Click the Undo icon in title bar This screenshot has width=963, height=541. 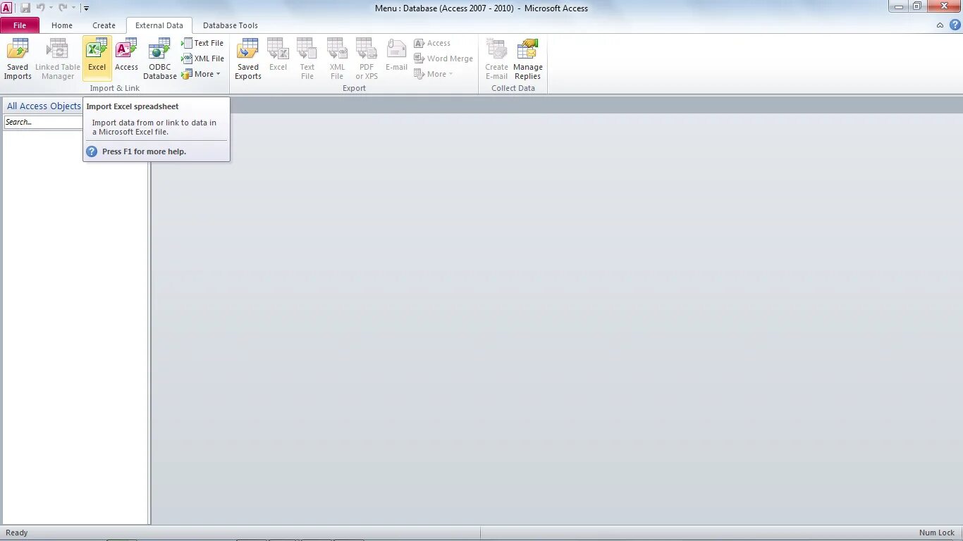click(x=41, y=8)
